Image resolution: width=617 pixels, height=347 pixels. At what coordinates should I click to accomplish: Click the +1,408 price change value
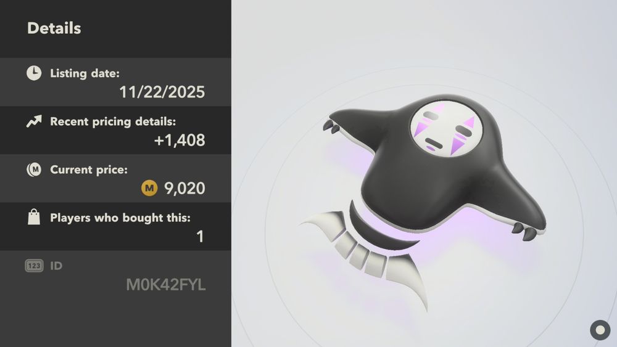coord(180,141)
